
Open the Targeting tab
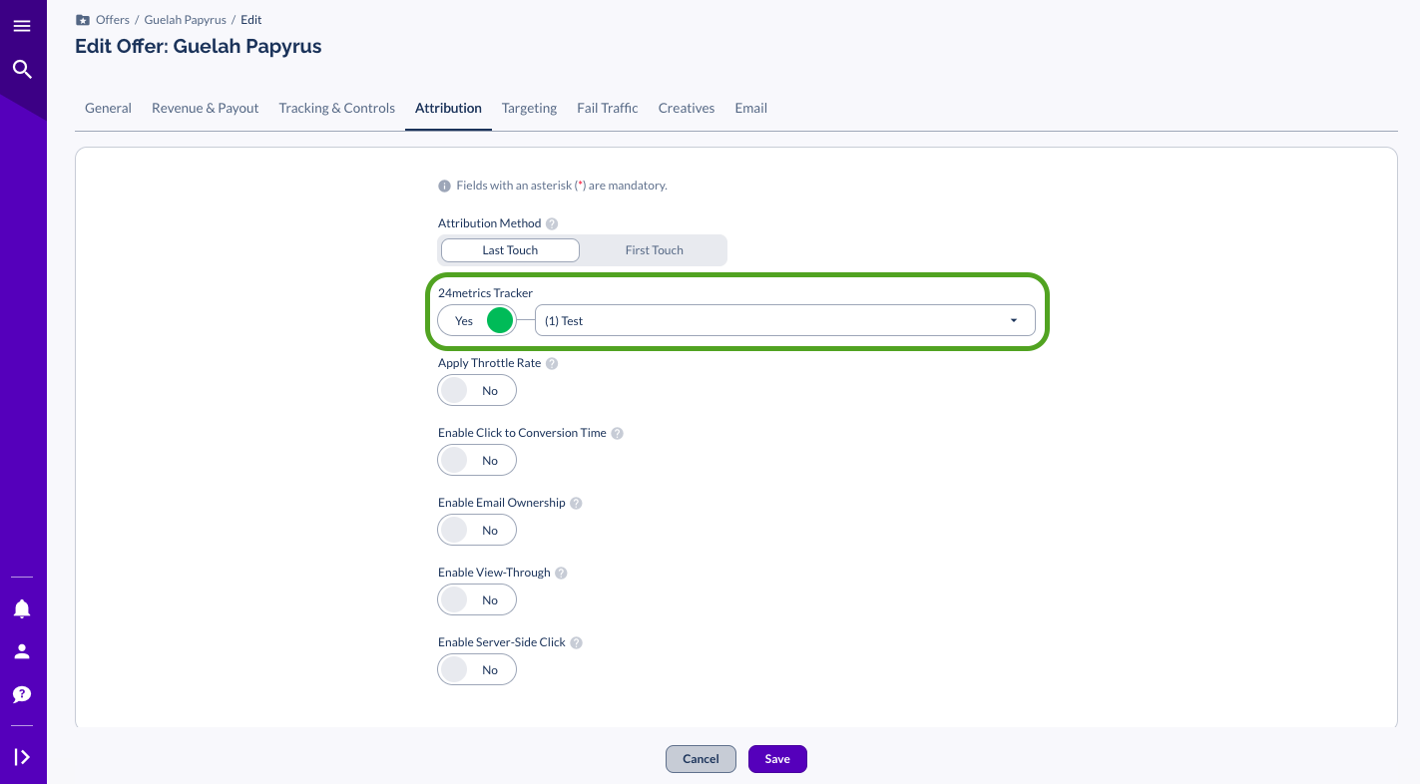(529, 108)
